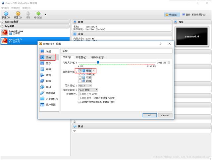Image resolution: width=212 pixels, height=160 pixels.
Task: Toggle the 硬盘 (Hard Disk) boot checkbox
Action: point(80,71)
